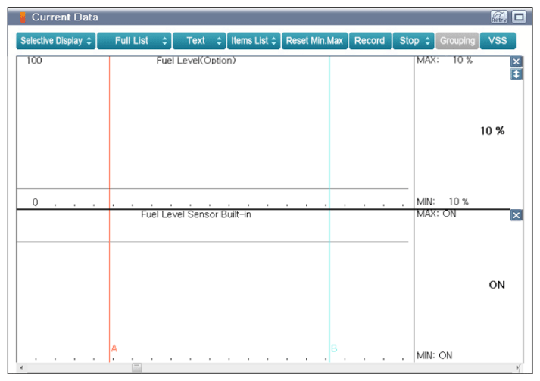Open the Items List dropdown

pos(254,41)
